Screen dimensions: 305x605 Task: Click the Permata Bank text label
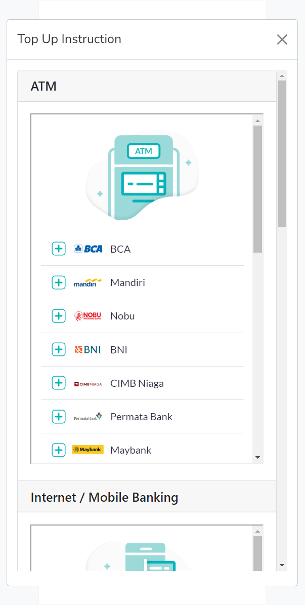141,417
